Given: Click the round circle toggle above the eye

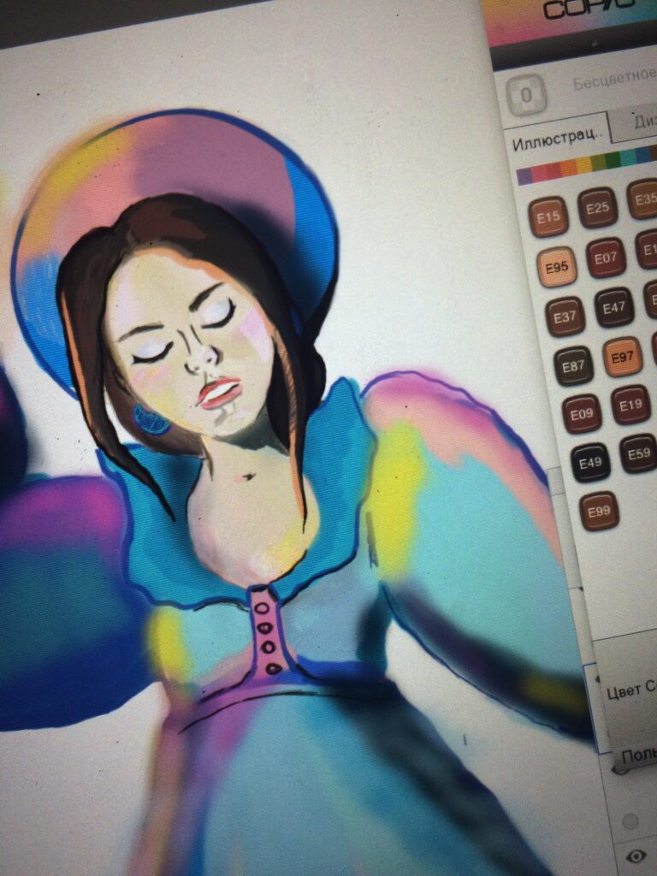Looking at the screenshot, I should coord(631,820).
